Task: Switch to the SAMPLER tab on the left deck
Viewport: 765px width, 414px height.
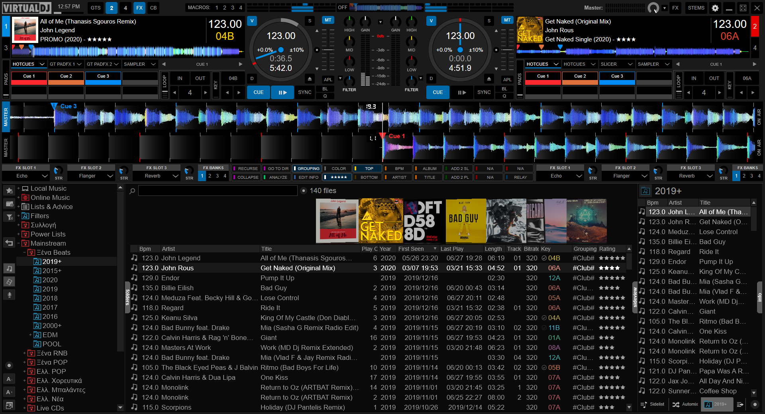Action: [x=136, y=64]
